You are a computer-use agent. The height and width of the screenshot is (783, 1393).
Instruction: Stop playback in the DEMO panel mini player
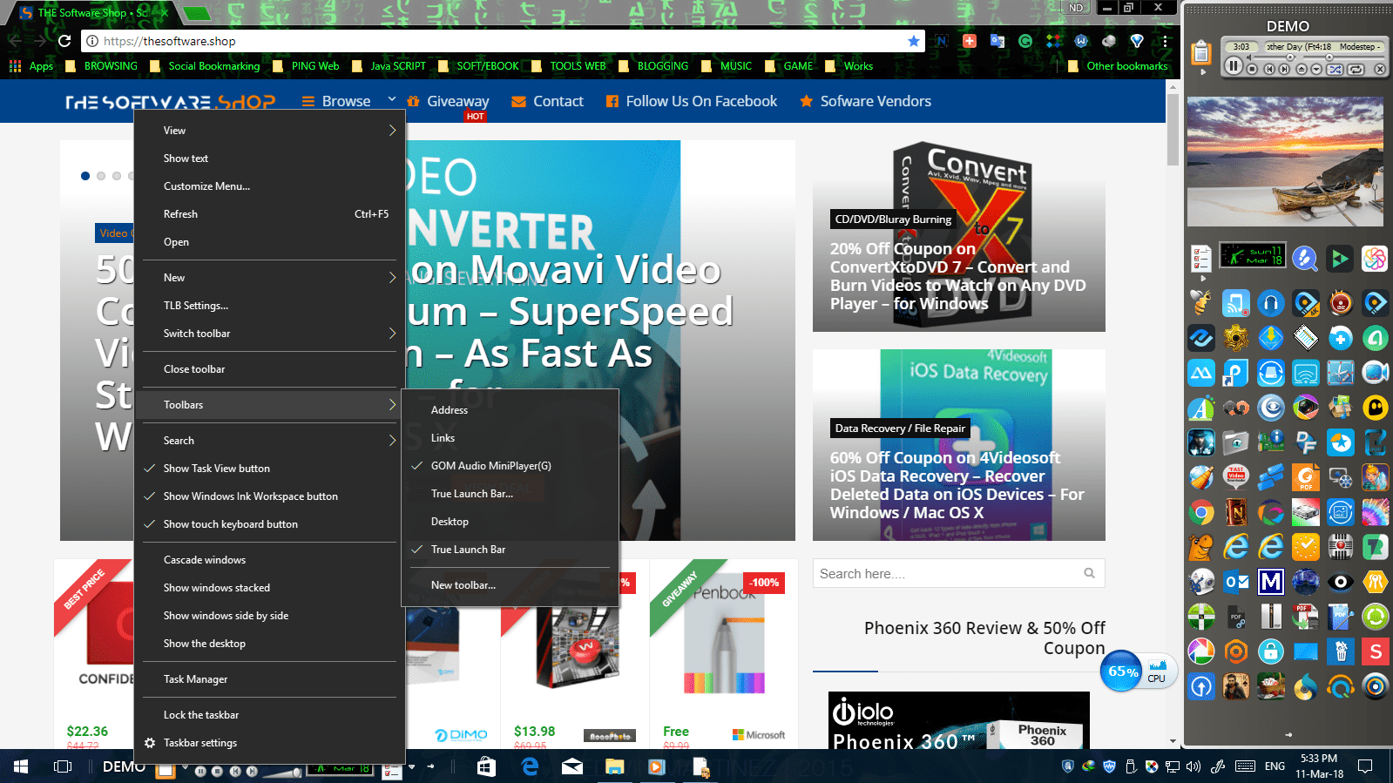pyautogui.click(x=1252, y=69)
